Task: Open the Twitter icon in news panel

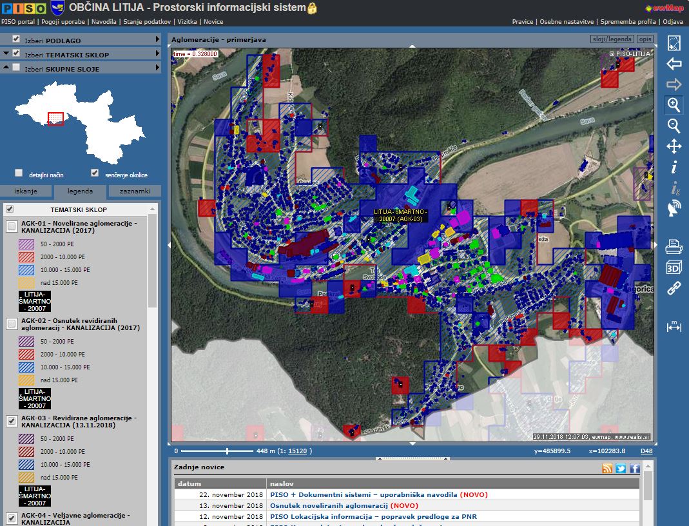Action: click(621, 469)
